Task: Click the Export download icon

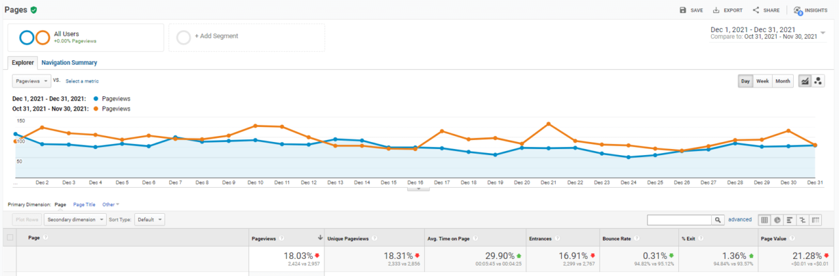Action: [x=716, y=10]
